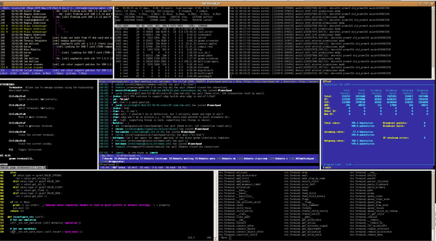The height and width of the screenshot is (241, 436).
Task: Select the Xorg process row in top
Action: (x=171, y=29)
